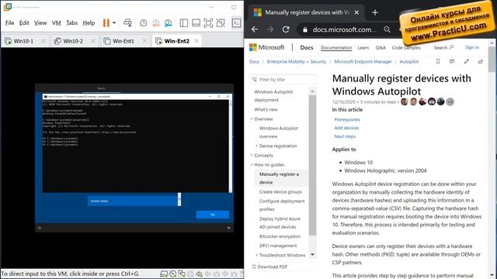Close the Win10-1 VM tab

[43, 41]
